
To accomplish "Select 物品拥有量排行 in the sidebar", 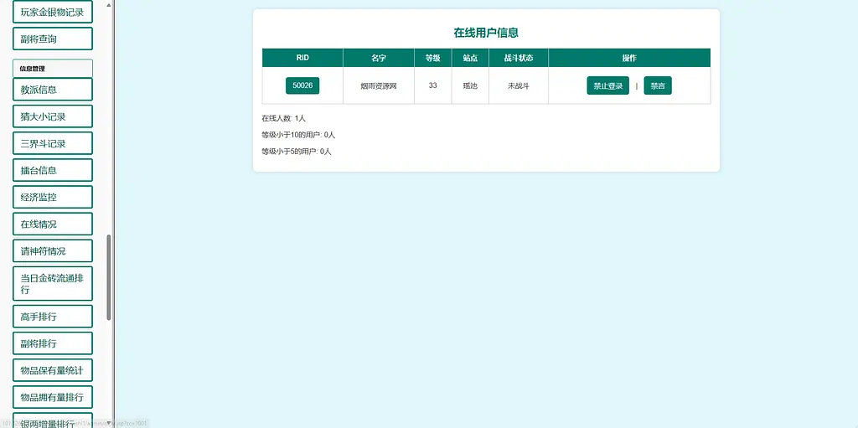I will coord(53,397).
